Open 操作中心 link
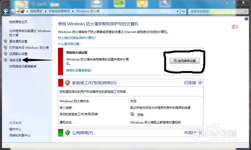Image resolution: width=251 pixels, height=150 pixels. pos(15,129)
